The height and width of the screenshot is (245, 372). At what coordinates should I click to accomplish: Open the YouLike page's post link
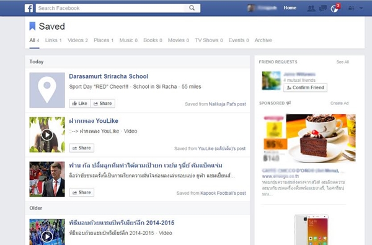pyautogui.click(x=221, y=149)
